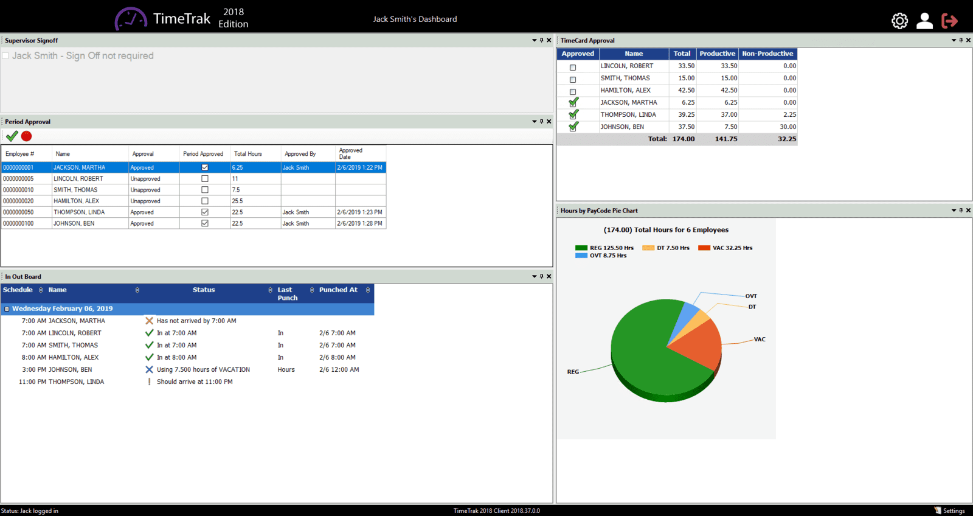973x516 pixels.
Task: Close the Supervisor Signoff panel
Action: click(x=549, y=40)
